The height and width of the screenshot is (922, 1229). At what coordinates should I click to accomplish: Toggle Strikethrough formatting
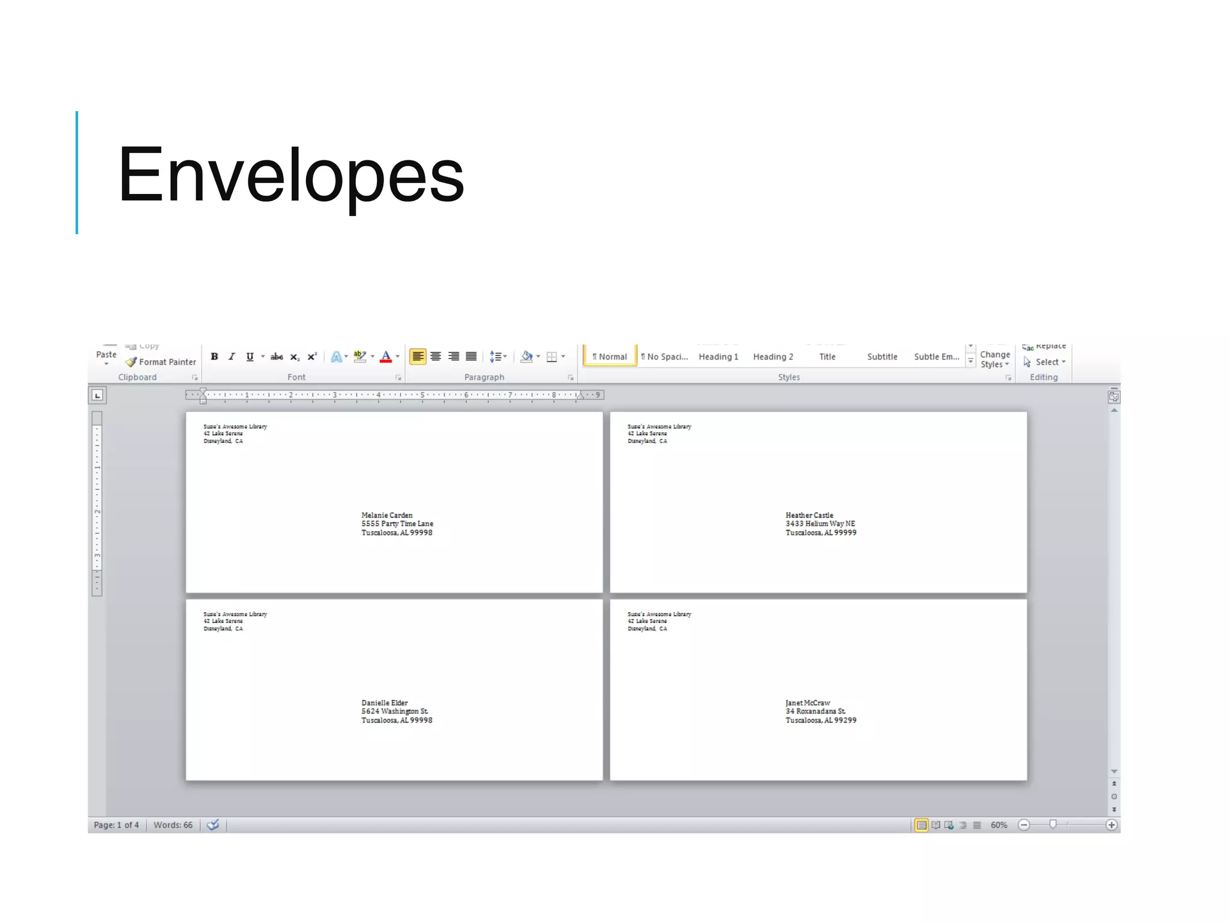tap(277, 357)
